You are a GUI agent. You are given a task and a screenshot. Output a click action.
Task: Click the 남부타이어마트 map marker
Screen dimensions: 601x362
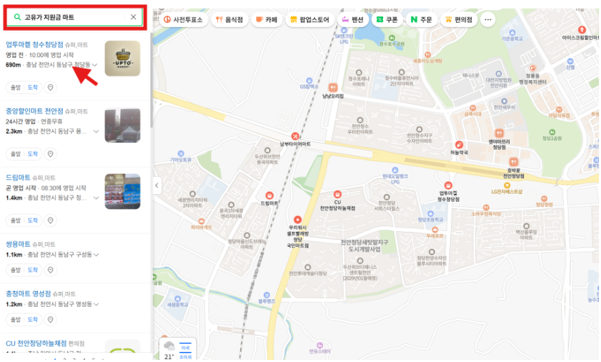[x=295, y=136]
